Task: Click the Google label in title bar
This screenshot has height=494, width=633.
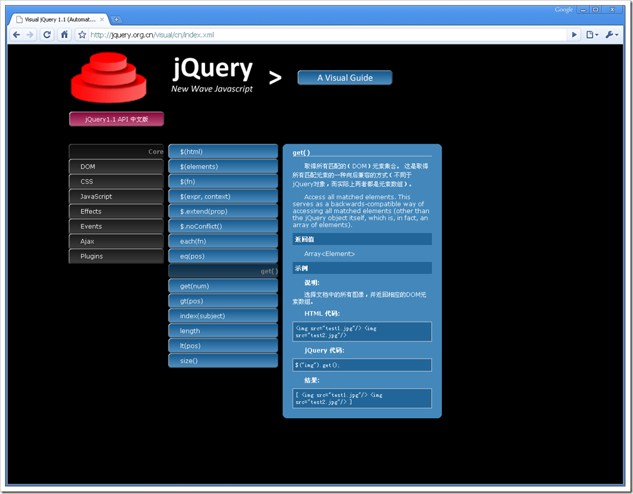Action: click(x=563, y=9)
